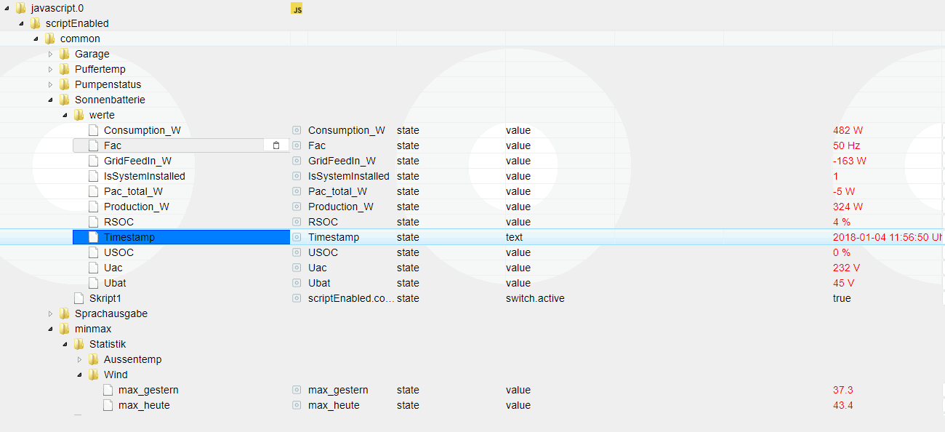
Task: Collapse the Wind folder
Action: tap(80, 375)
